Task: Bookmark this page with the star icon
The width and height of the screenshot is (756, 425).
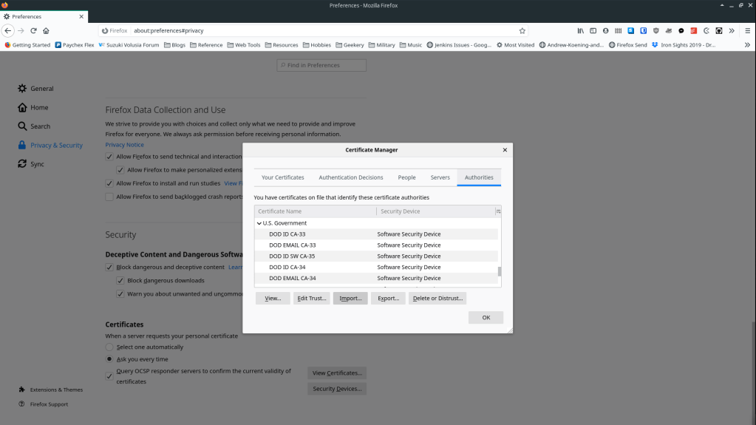Action: [x=522, y=30]
